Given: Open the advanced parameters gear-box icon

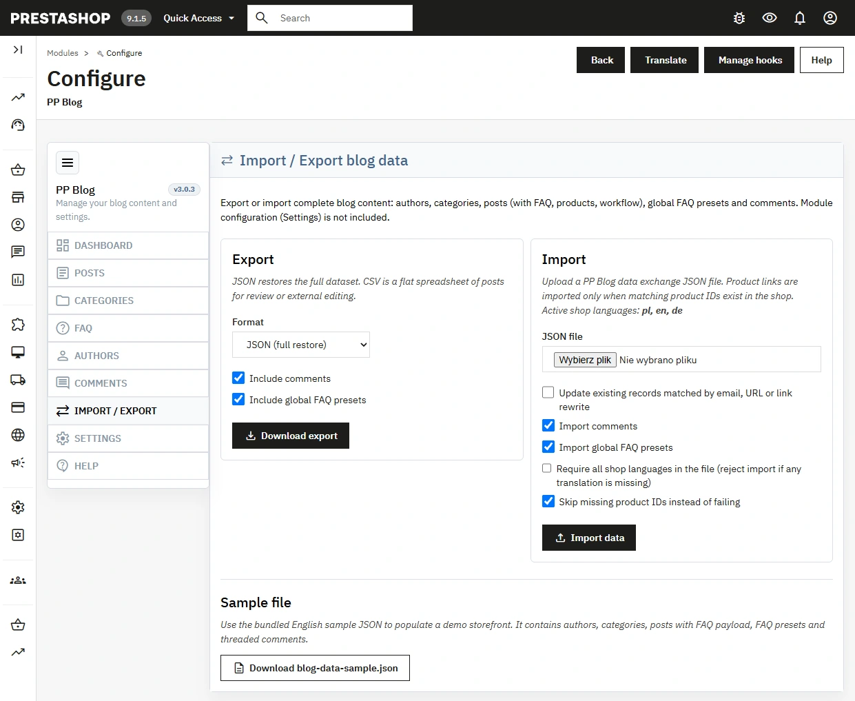Looking at the screenshot, I should point(18,535).
